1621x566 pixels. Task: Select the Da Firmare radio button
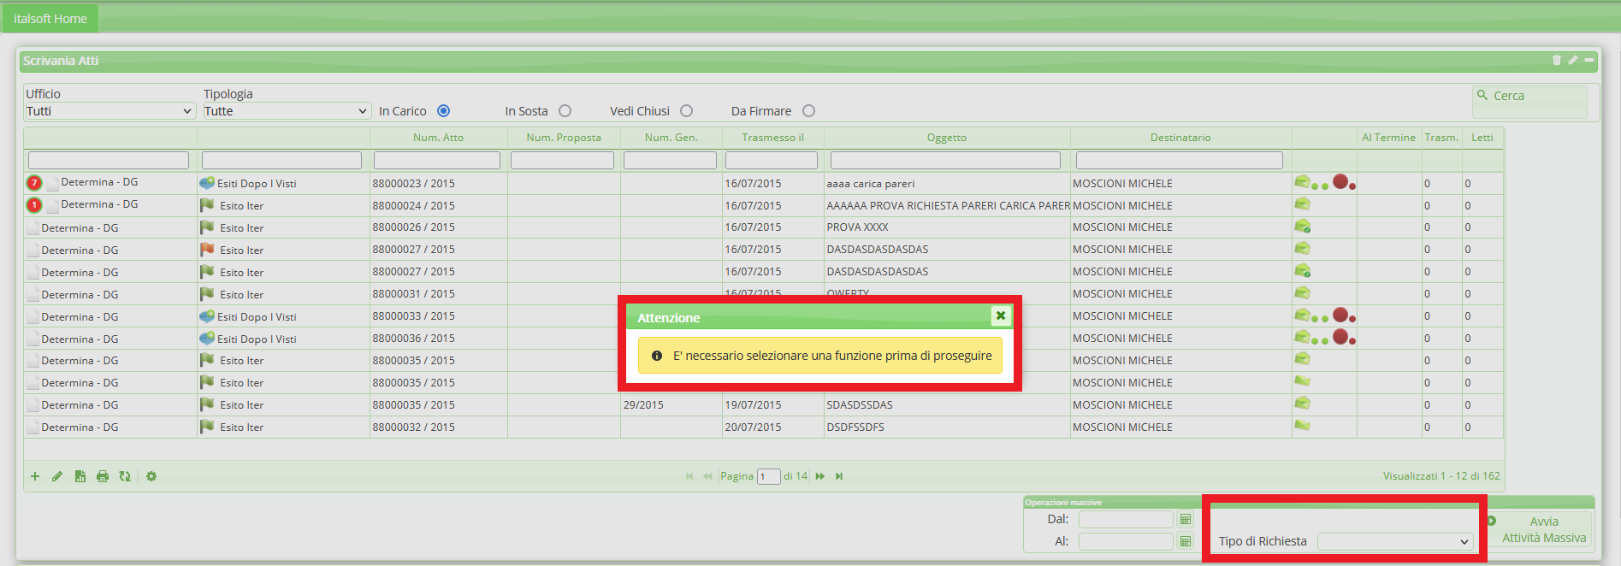(x=808, y=111)
